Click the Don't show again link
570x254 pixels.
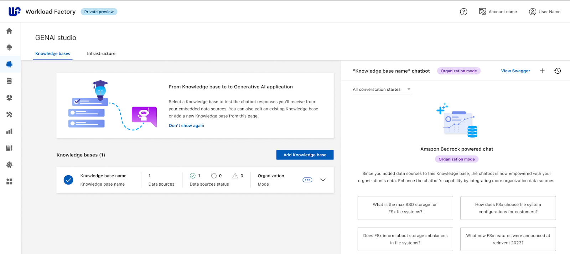[186, 125]
